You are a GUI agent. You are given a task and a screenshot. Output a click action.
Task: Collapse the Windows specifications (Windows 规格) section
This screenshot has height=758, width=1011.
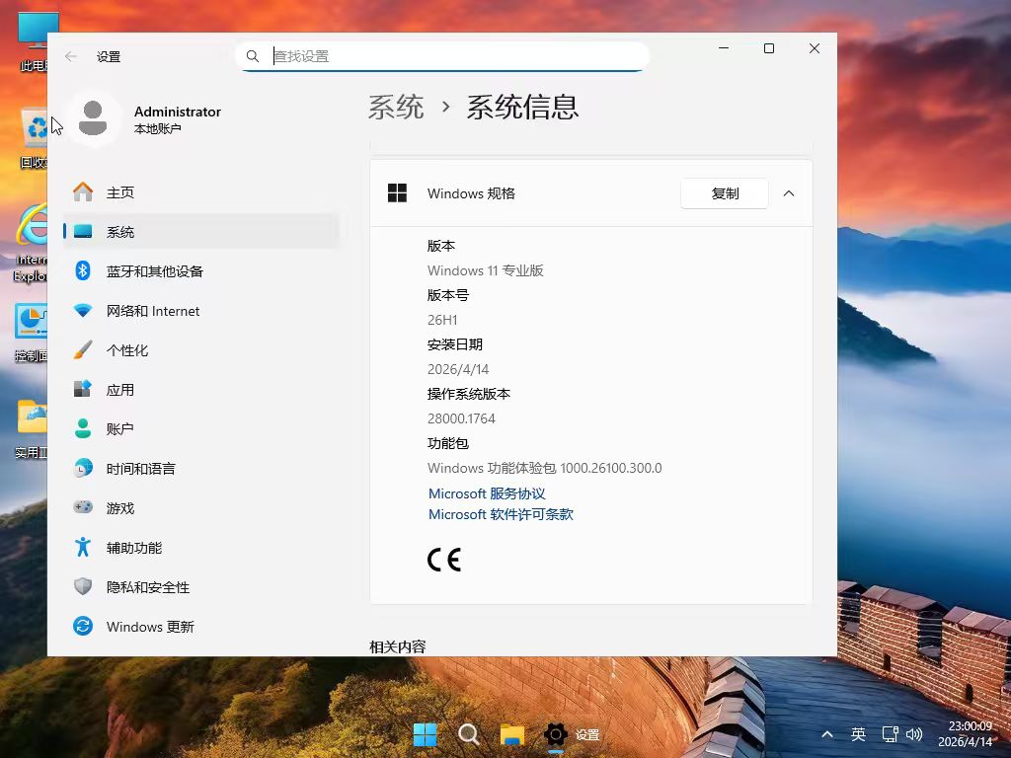click(789, 193)
